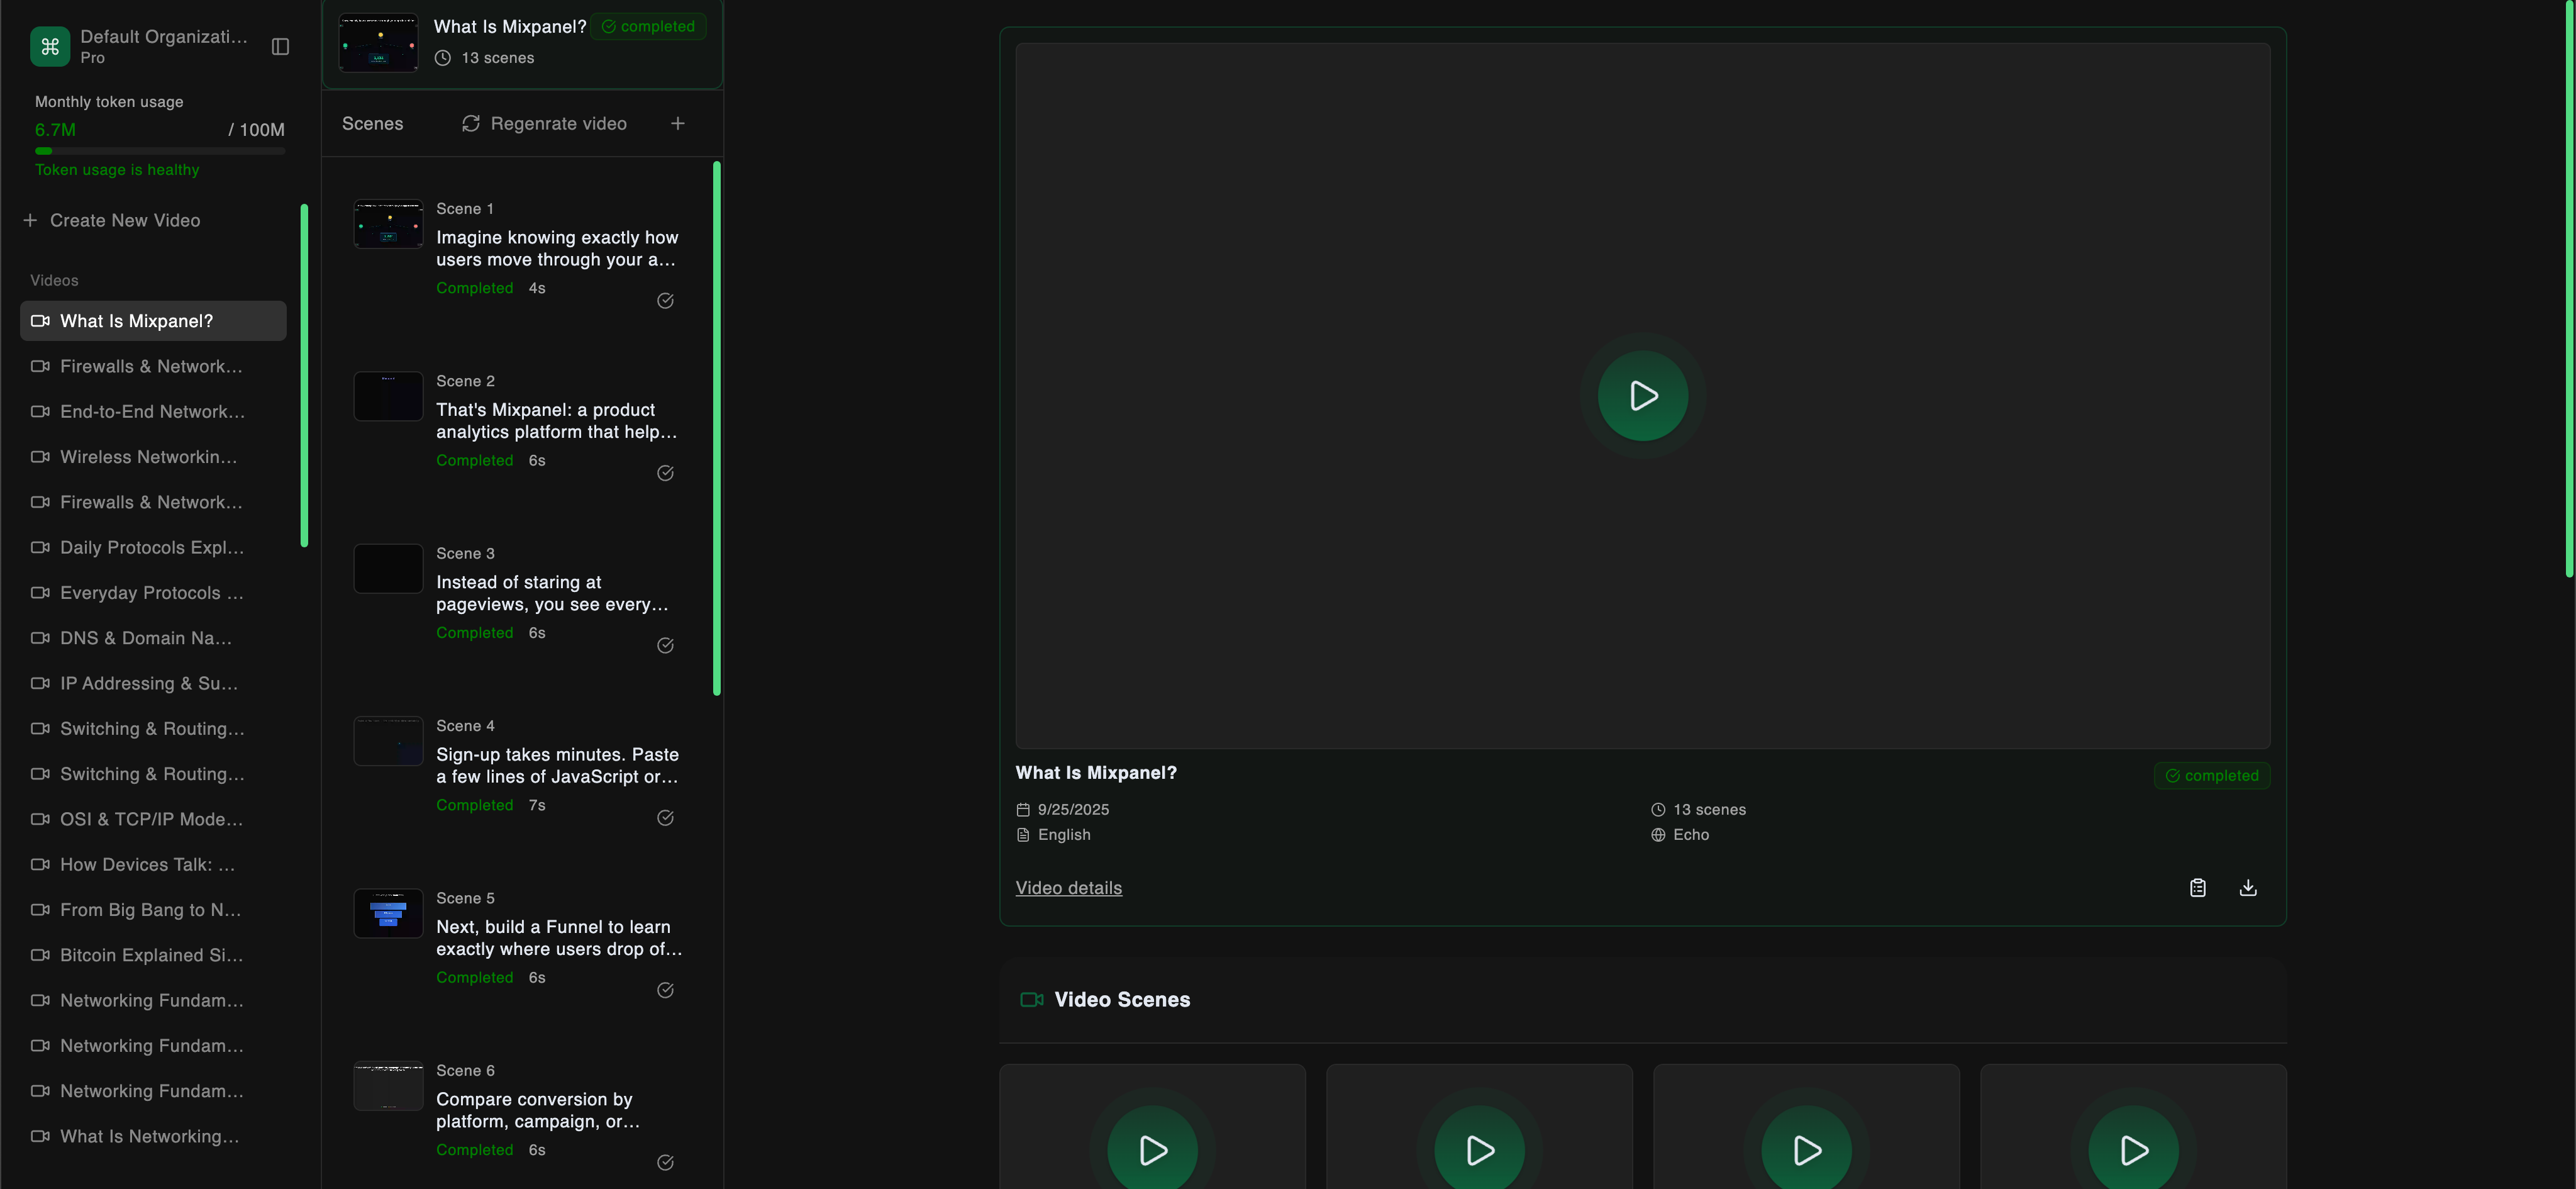Open the OSI & TCP/IP Mode... video

coord(153,819)
